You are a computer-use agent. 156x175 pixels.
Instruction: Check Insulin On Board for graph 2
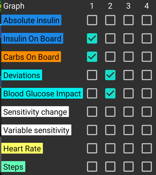click(x=110, y=38)
